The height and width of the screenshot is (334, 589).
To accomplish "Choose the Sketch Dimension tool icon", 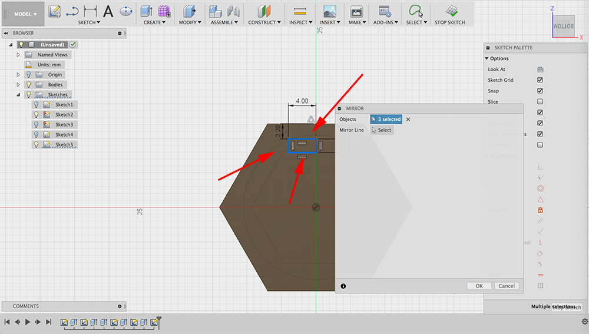I will [x=90, y=11].
